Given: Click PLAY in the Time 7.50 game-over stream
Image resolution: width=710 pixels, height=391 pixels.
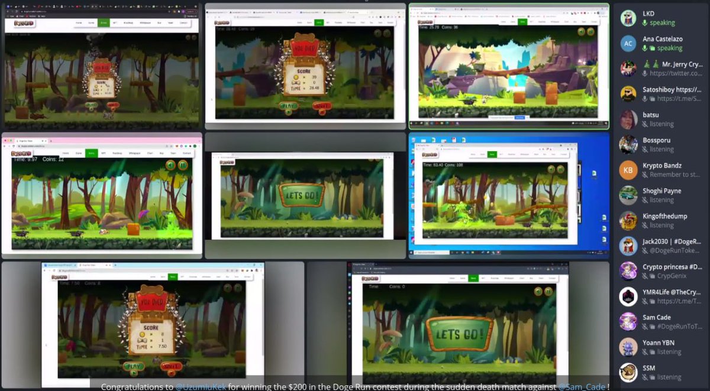Looking at the screenshot, I should click(134, 367).
